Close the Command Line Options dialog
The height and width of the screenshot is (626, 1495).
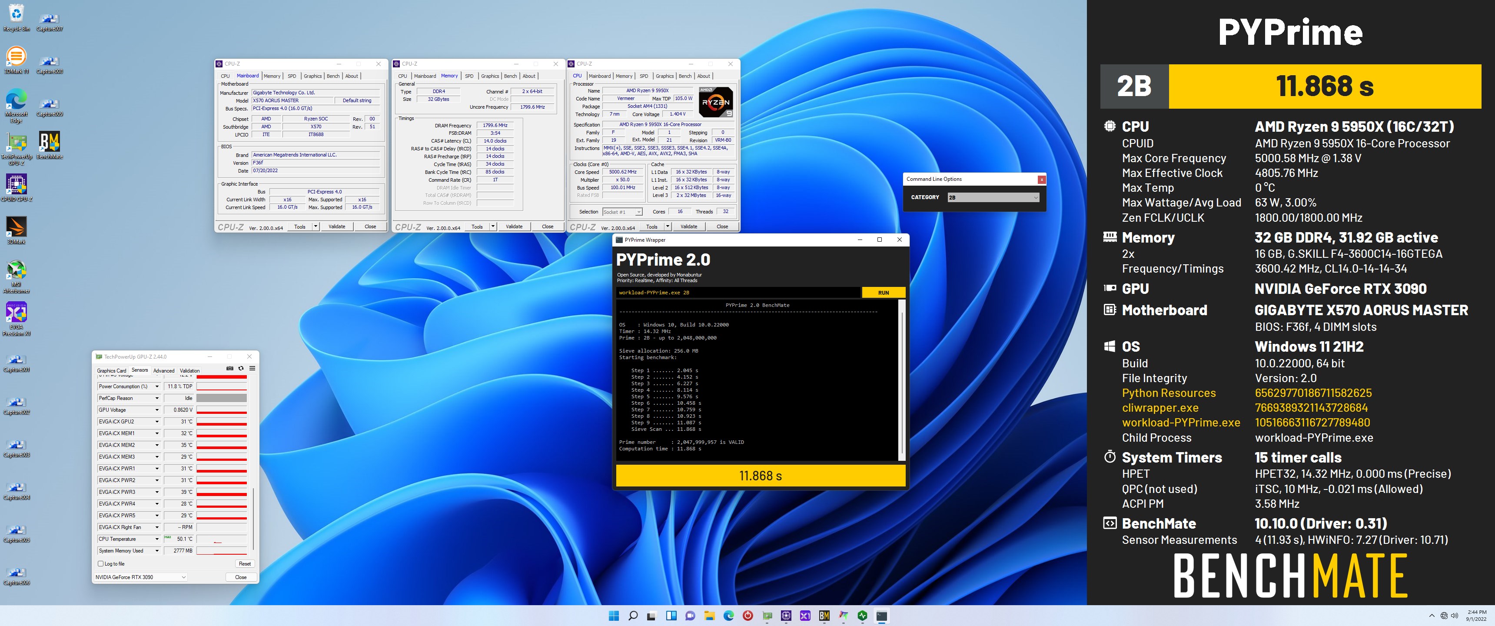click(x=1042, y=180)
